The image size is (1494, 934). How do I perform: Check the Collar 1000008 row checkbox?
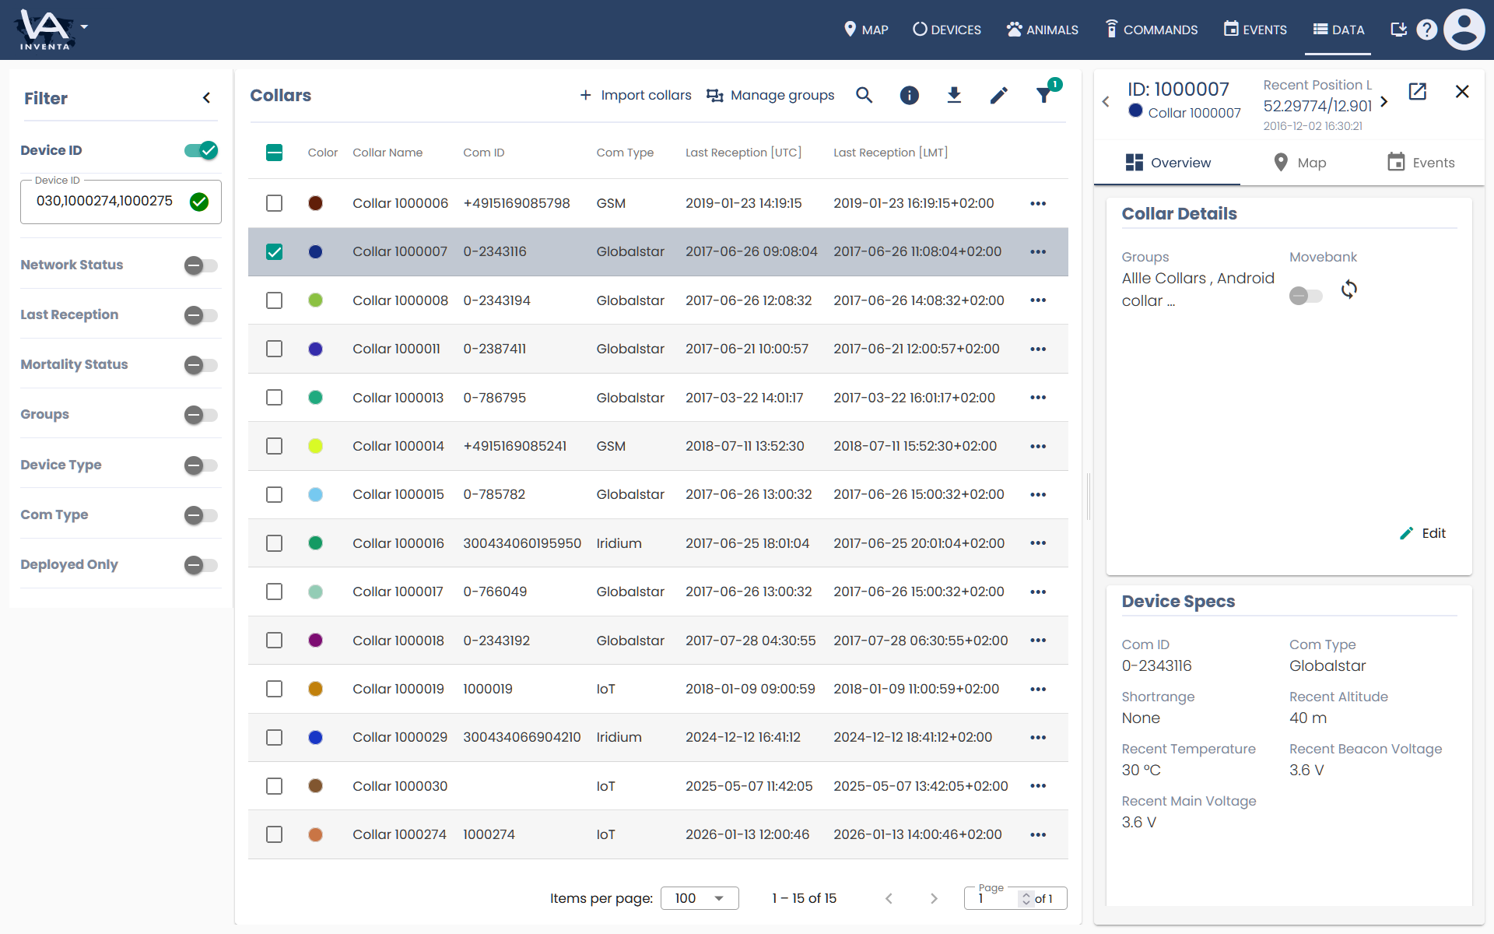point(274,300)
